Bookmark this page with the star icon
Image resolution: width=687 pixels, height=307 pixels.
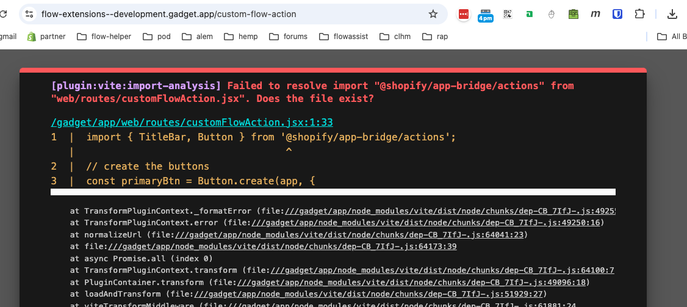[x=433, y=14]
